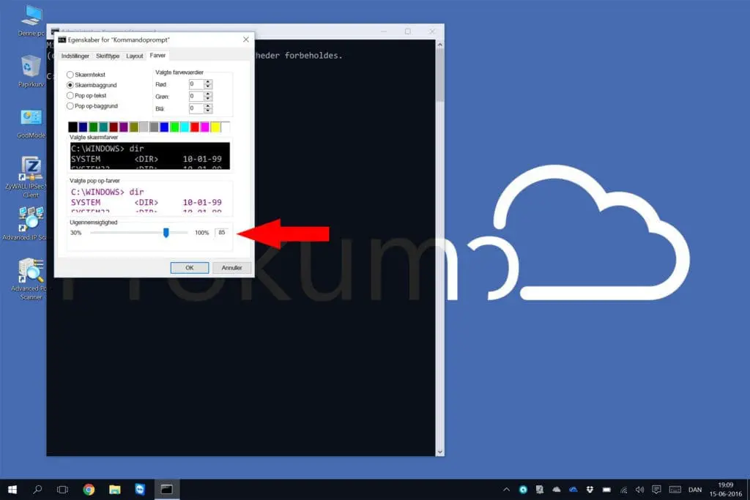
Task: Open the Indstillinger tab
Action: (76, 56)
